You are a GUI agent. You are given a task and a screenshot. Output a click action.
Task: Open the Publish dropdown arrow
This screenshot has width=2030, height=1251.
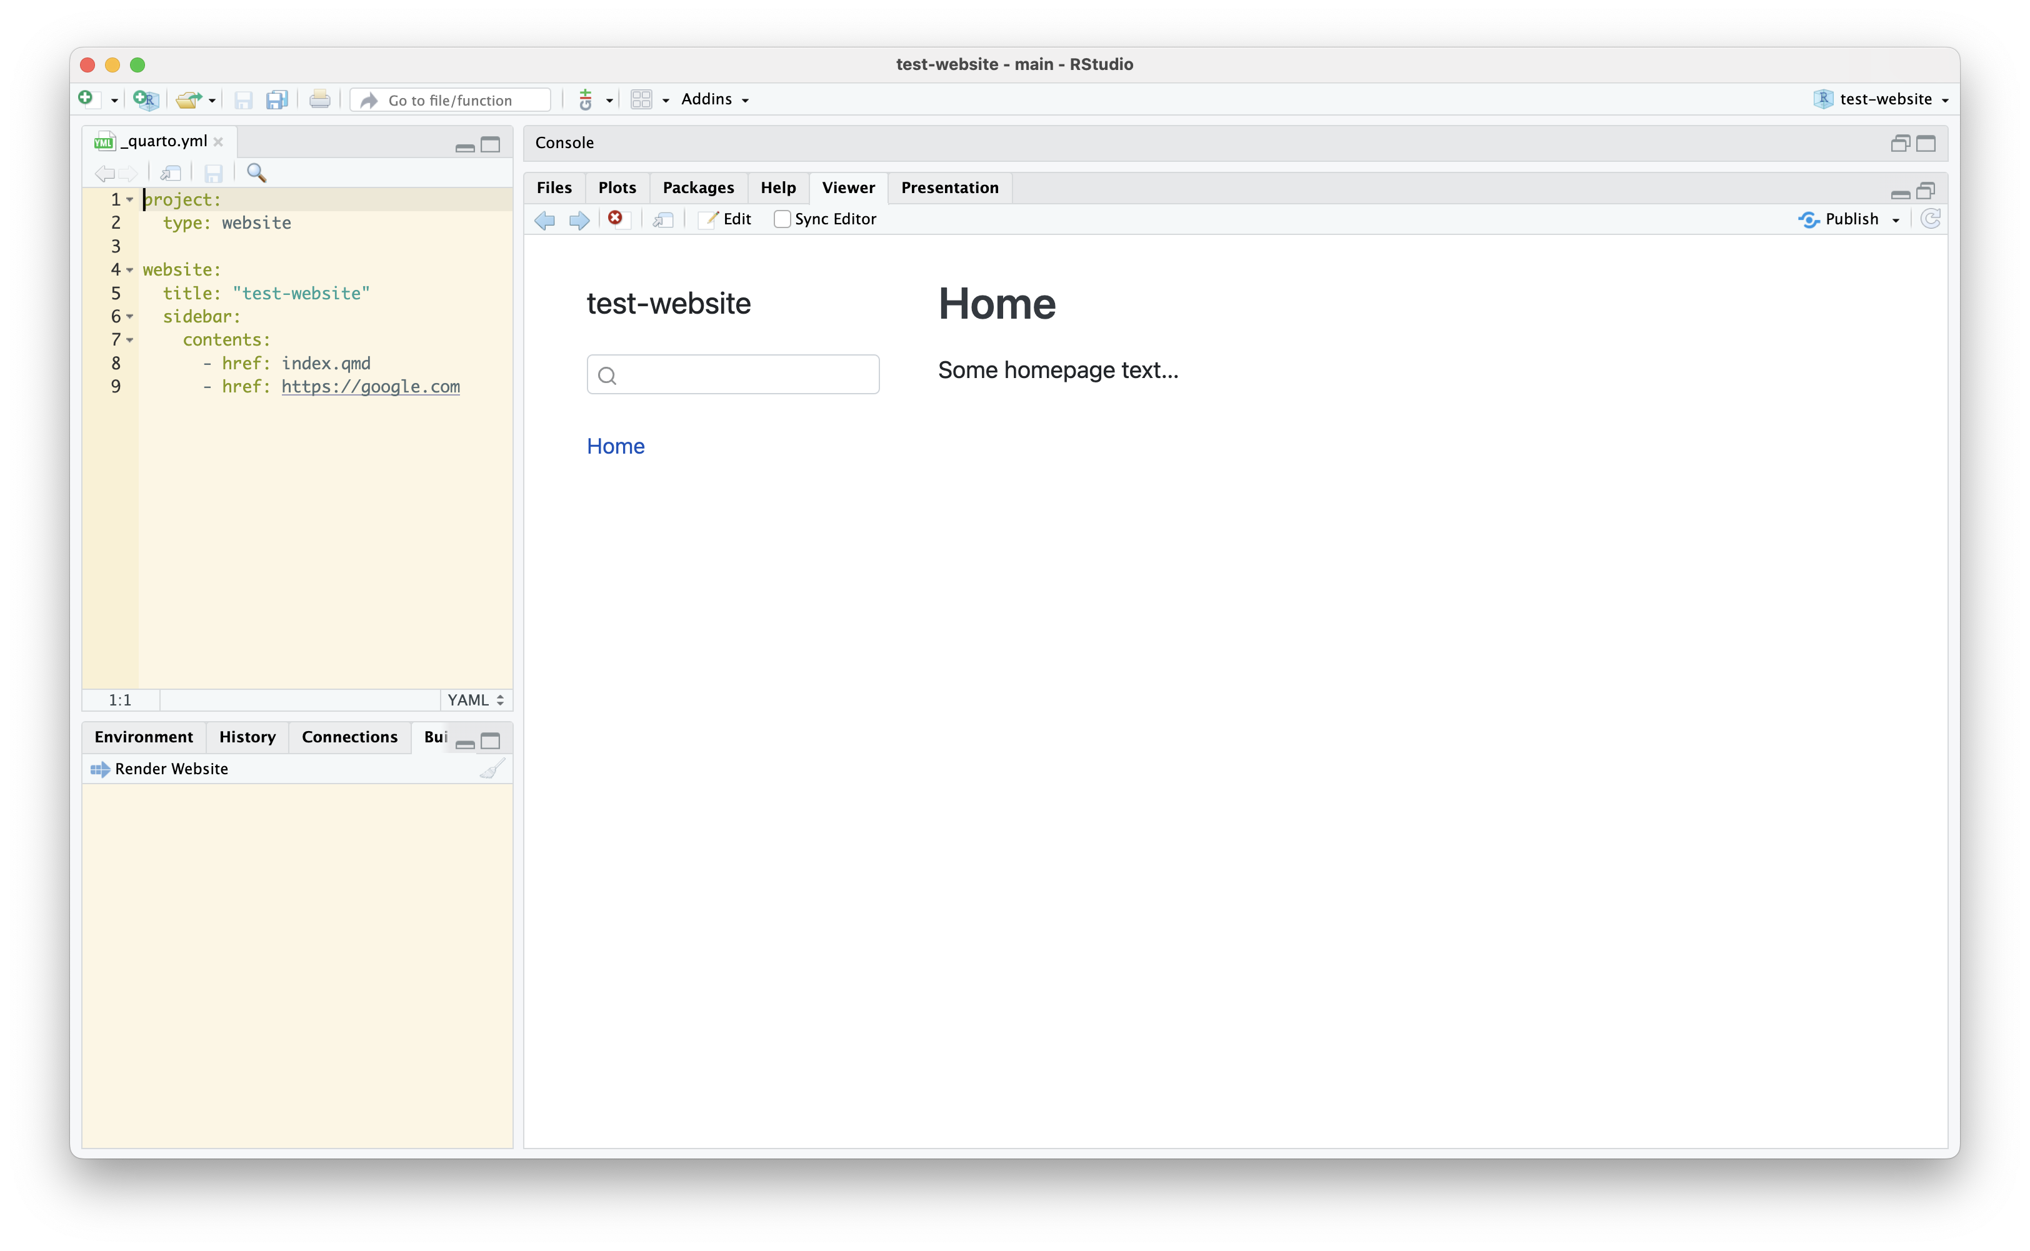point(1897,219)
